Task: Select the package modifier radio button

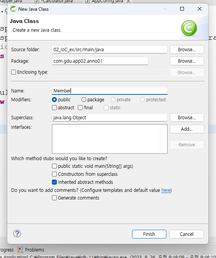Action: tap(84, 99)
